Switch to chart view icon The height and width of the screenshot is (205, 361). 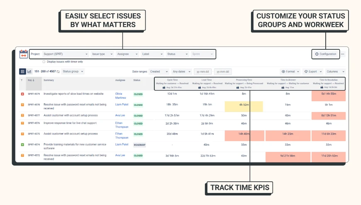(x=29, y=71)
